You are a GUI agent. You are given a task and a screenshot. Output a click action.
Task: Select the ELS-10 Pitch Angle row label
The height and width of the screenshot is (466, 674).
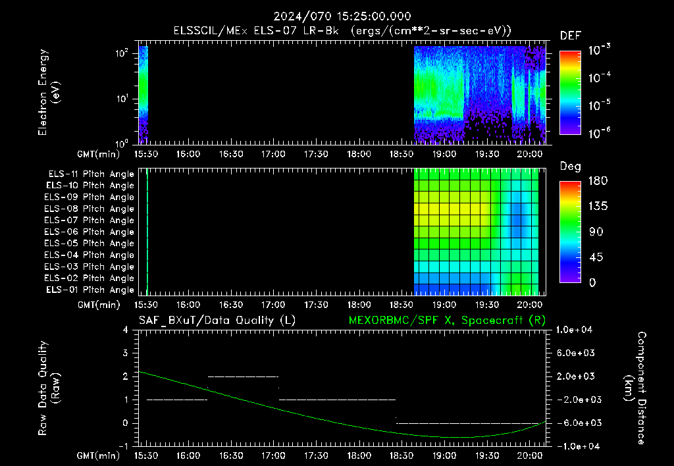90,186
